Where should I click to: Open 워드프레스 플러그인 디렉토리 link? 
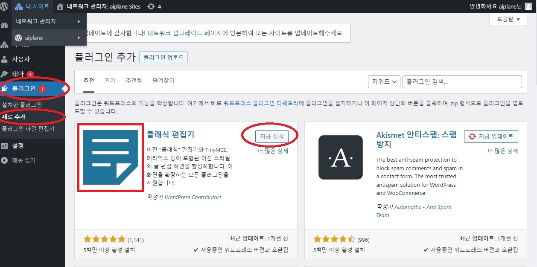260,103
